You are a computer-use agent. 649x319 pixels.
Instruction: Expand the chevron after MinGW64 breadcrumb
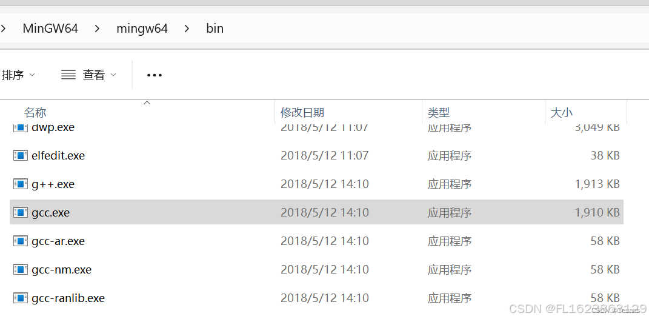[97, 28]
